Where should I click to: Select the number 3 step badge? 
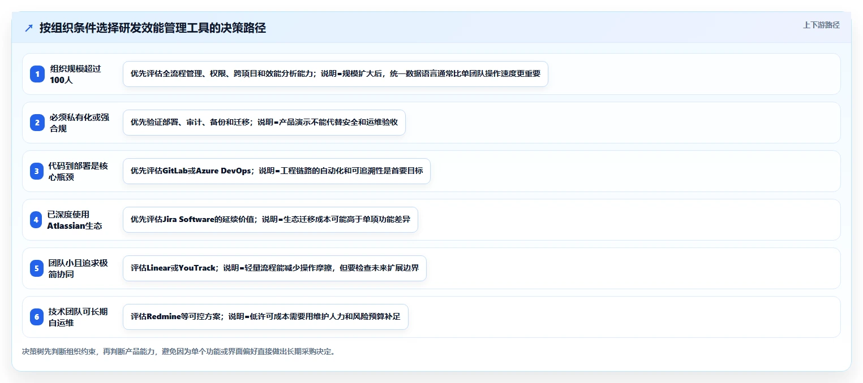pyautogui.click(x=37, y=171)
